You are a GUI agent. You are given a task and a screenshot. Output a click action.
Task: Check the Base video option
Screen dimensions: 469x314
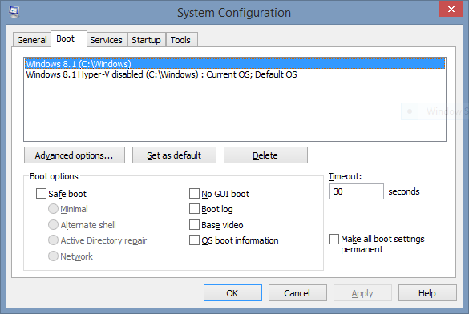(x=194, y=224)
